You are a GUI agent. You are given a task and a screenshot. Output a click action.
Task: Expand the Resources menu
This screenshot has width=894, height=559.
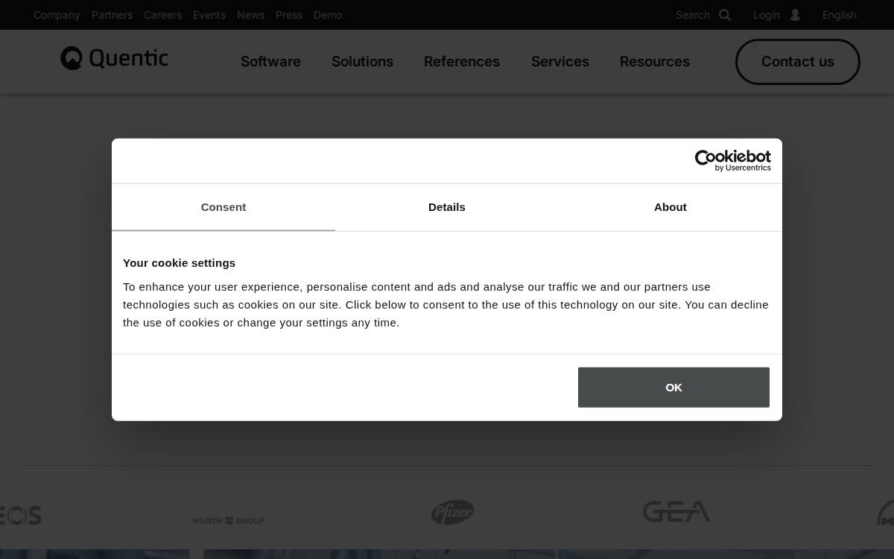[x=655, y=62]
